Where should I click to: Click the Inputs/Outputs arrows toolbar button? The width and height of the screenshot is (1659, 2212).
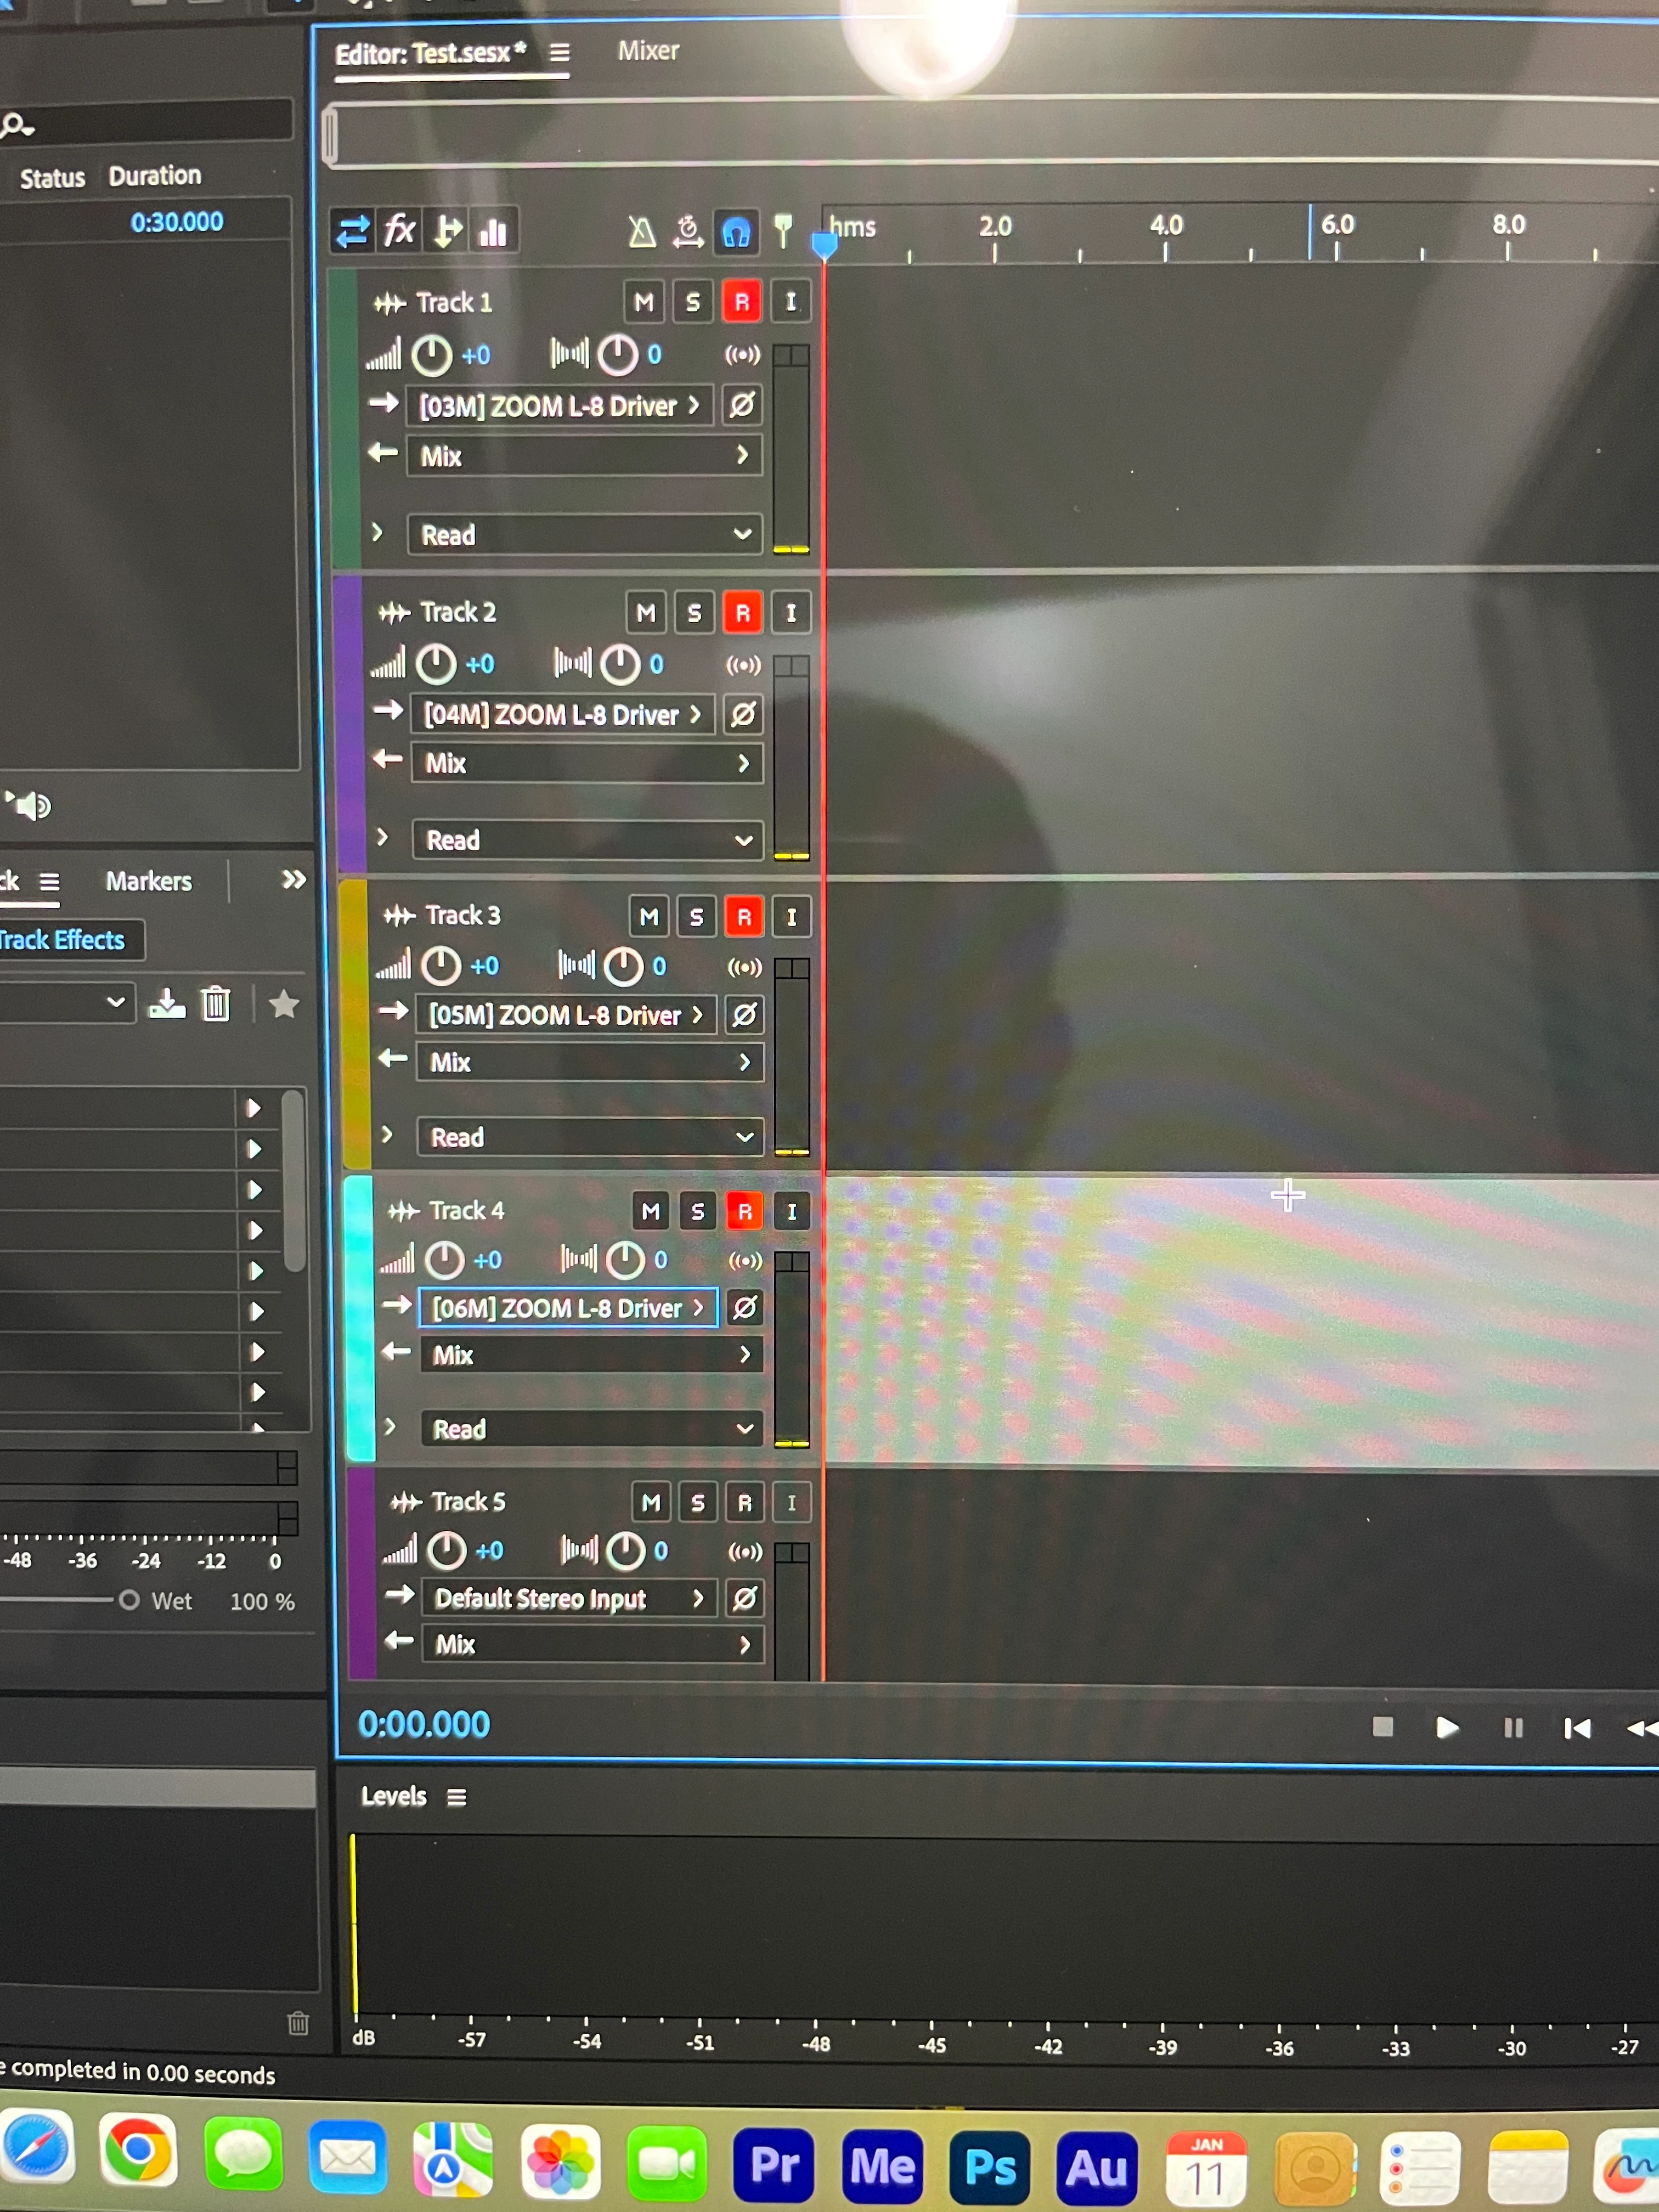[x=352, y=232]
